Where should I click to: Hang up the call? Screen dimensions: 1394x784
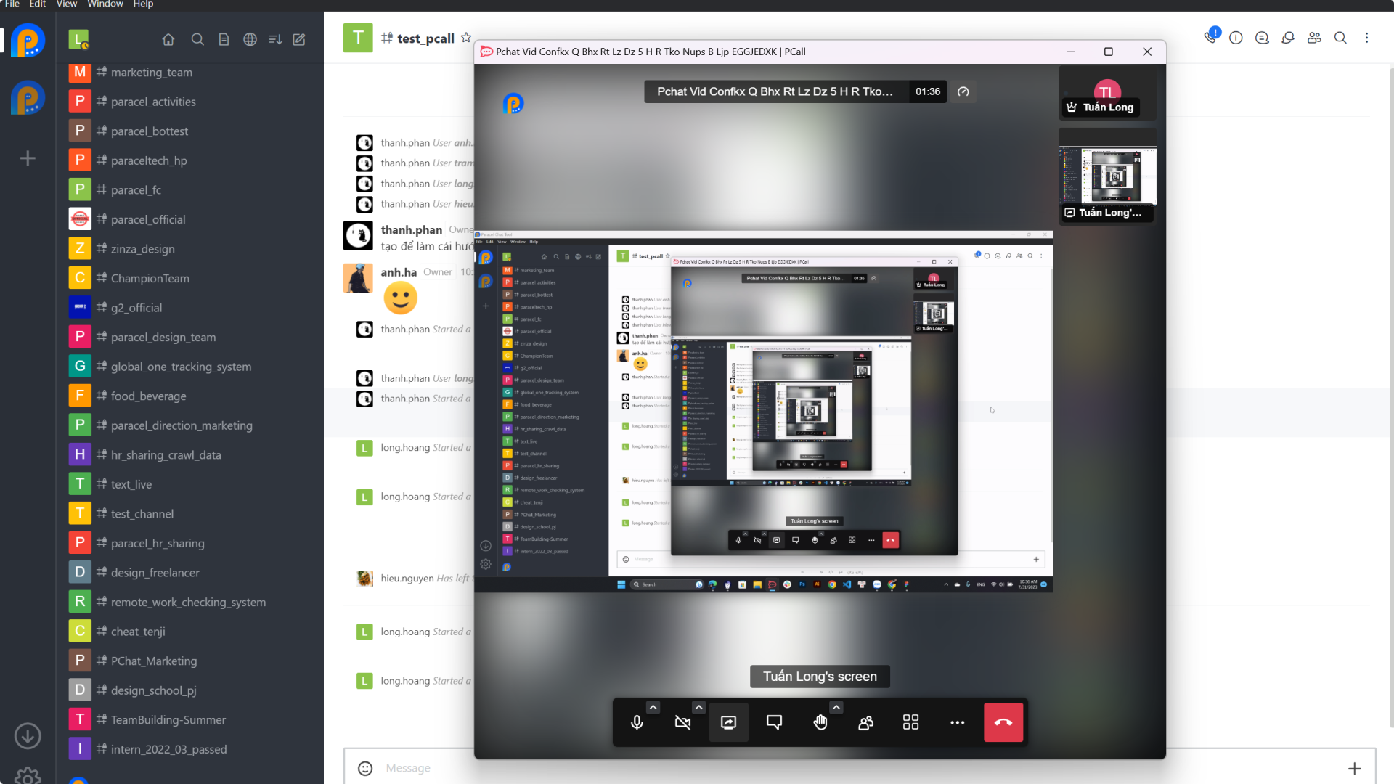pyautogui.click(x=1003, y=722)
